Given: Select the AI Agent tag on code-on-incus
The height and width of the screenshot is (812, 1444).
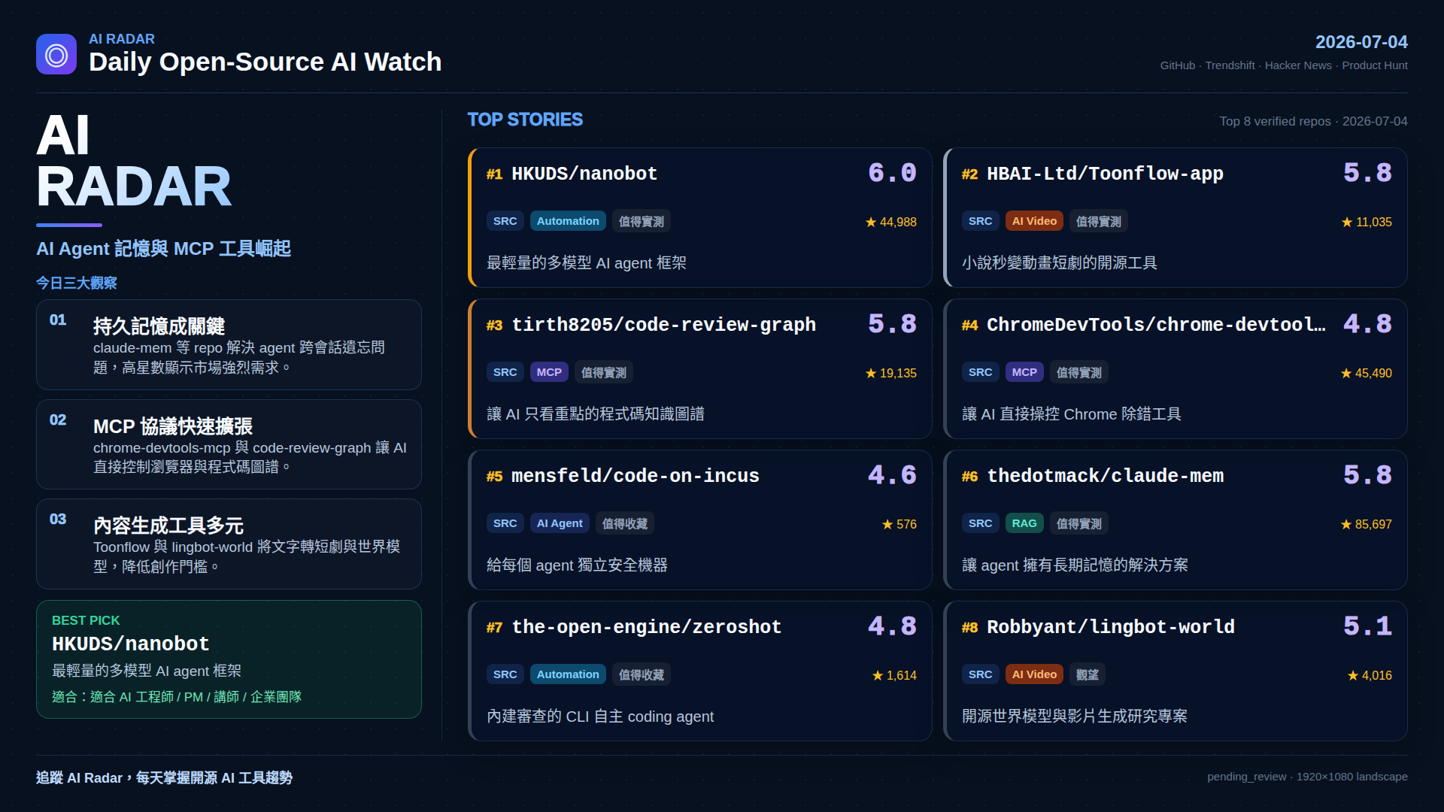Looking at the screenshot, I should coord(560,523).
